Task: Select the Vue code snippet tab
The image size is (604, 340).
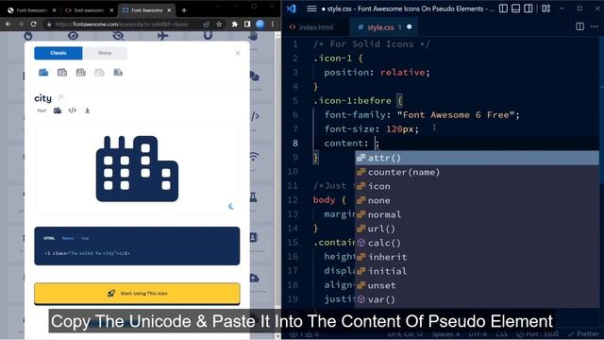Action: coord(85,238)
